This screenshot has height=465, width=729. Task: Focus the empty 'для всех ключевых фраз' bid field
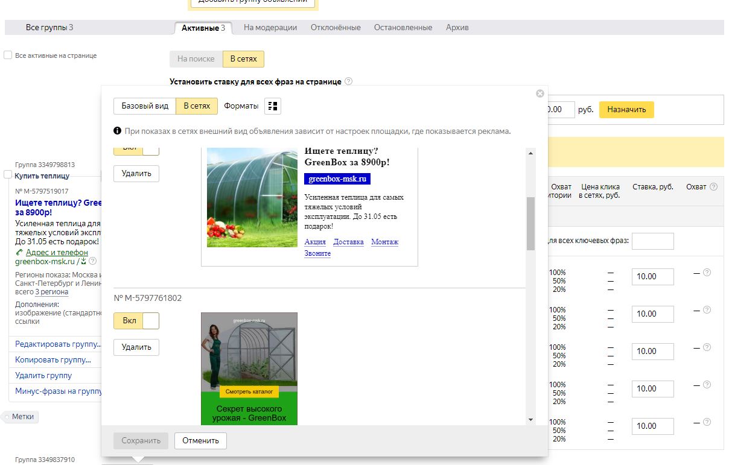(x=652, y=241)
